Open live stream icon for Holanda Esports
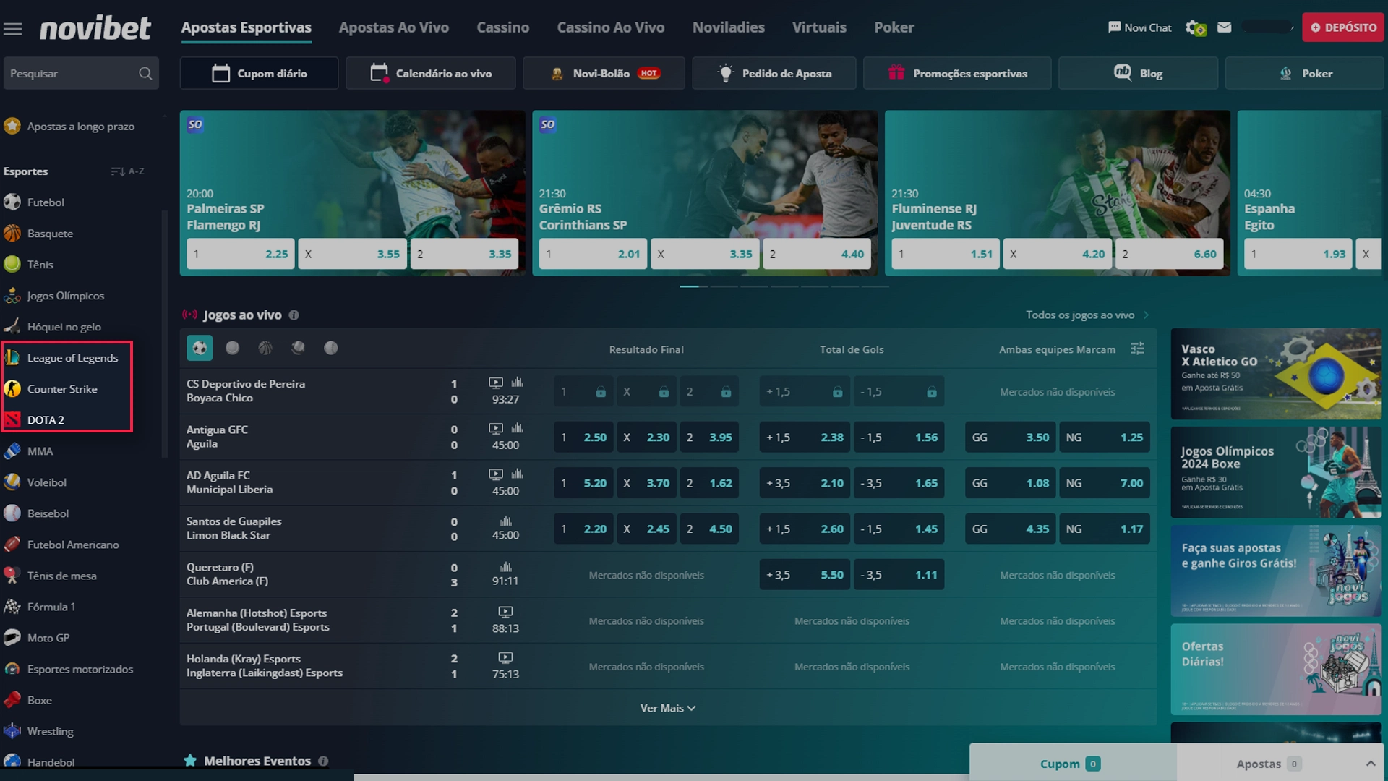Image resolution: width=1388 pixels, height=781 pixels. 505,657
